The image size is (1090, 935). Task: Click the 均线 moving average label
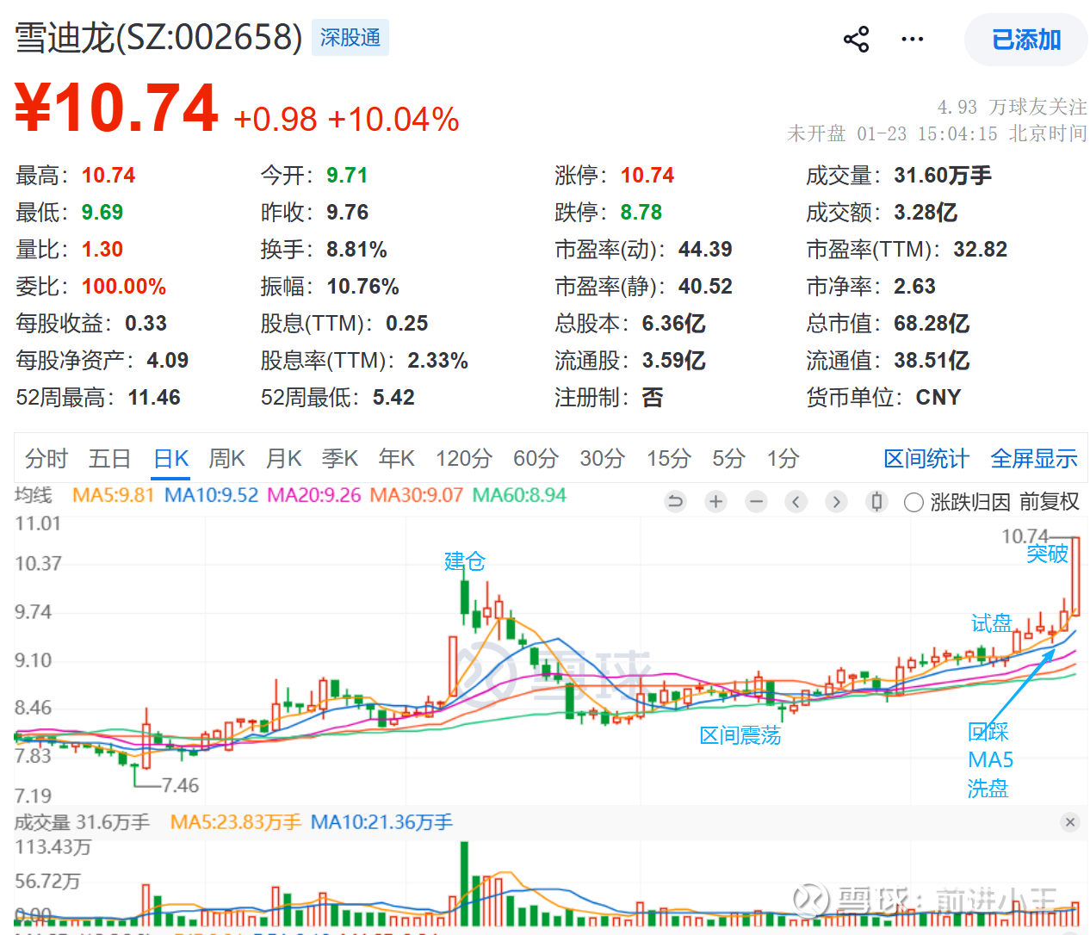(34, 495)
